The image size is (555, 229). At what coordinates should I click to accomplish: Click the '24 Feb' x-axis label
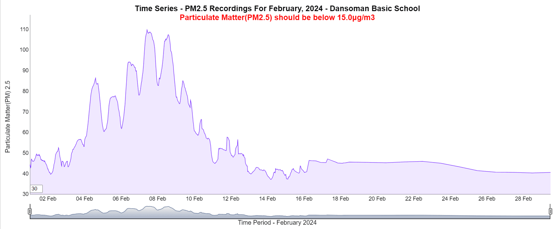tap(450, 199)
